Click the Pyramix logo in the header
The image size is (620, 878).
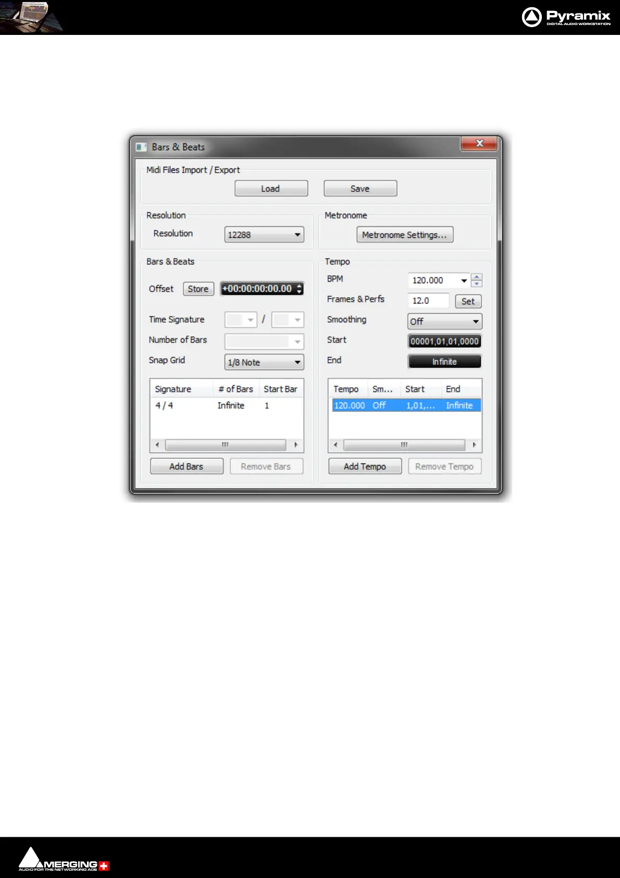[566, 17]
